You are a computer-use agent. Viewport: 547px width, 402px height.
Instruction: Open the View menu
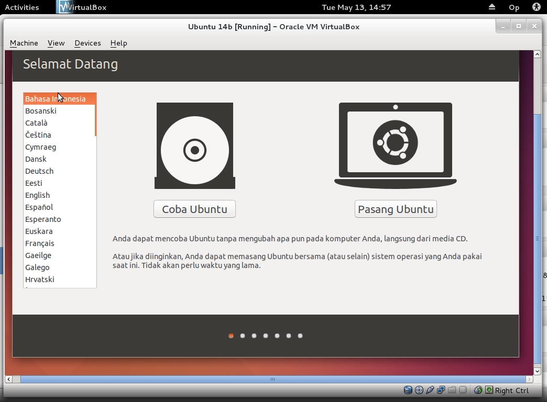tap(56, 43)
